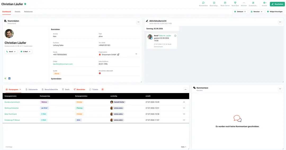Click the Drossmann GmbH organisation name
Image resolution: width=286 pixels, height=150 pixels.
coord(109,55)
